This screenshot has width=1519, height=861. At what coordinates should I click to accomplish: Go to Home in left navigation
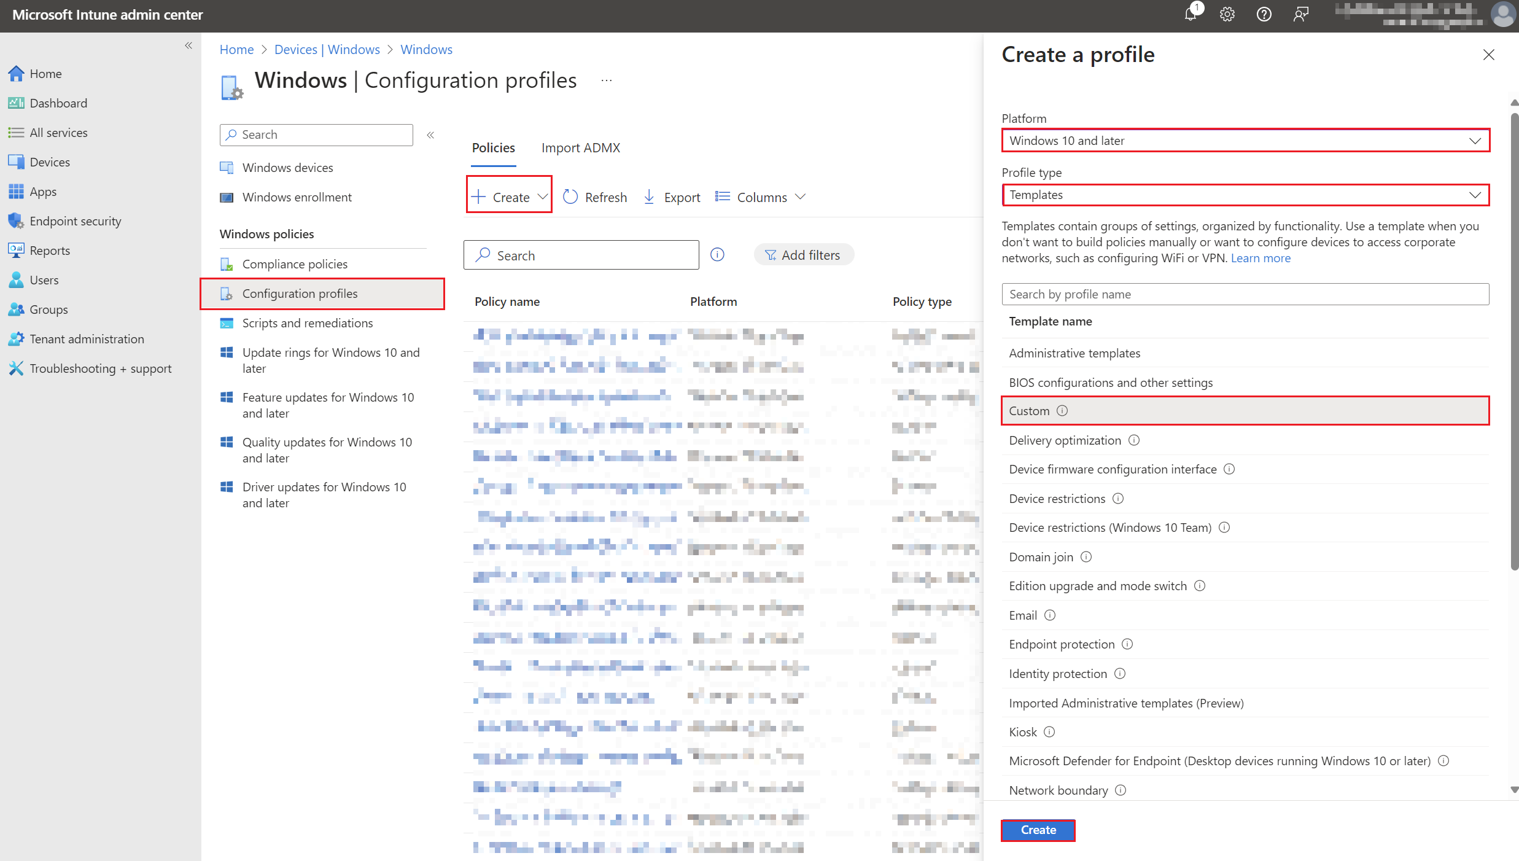45,74
